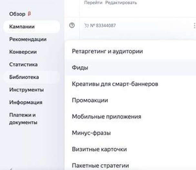
Task: Open Креативы для смарт-баннеров
Action: (x=115, y=84)
